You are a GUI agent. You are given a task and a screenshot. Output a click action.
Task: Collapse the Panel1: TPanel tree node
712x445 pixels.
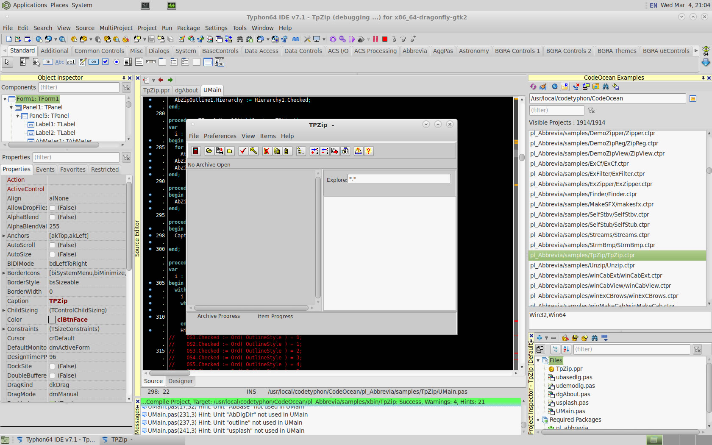click(x=11, y=108)
